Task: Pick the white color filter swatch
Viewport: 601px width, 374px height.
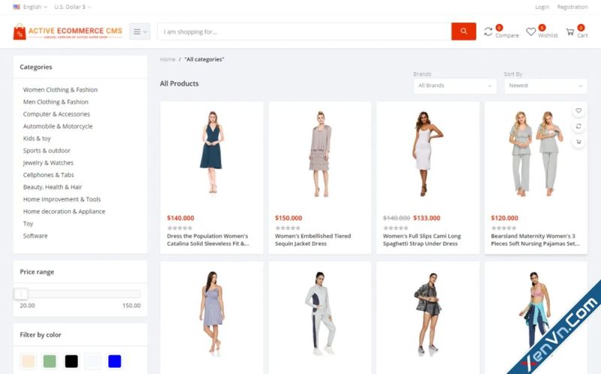Action: pos(92,361)
